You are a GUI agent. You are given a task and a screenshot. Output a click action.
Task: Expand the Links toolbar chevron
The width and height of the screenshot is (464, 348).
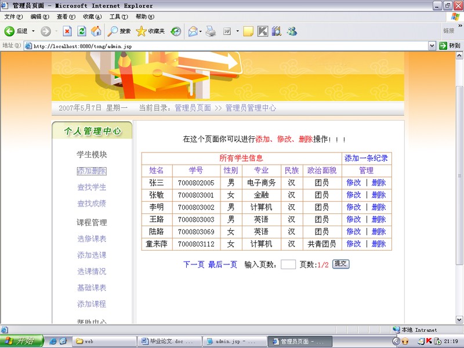pos(460,26)
